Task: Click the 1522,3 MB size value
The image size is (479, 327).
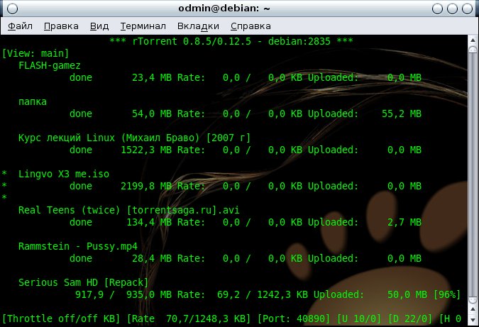Action: coord(146,150)
